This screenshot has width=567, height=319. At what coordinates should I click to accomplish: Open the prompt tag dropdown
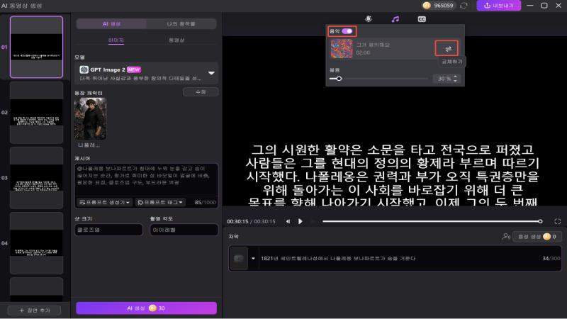[160, 202]
